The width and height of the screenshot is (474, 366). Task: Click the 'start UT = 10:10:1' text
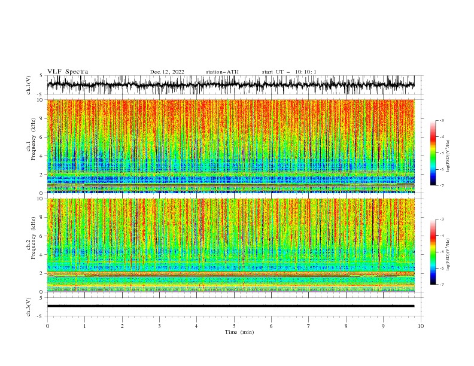tap(289, 72)
